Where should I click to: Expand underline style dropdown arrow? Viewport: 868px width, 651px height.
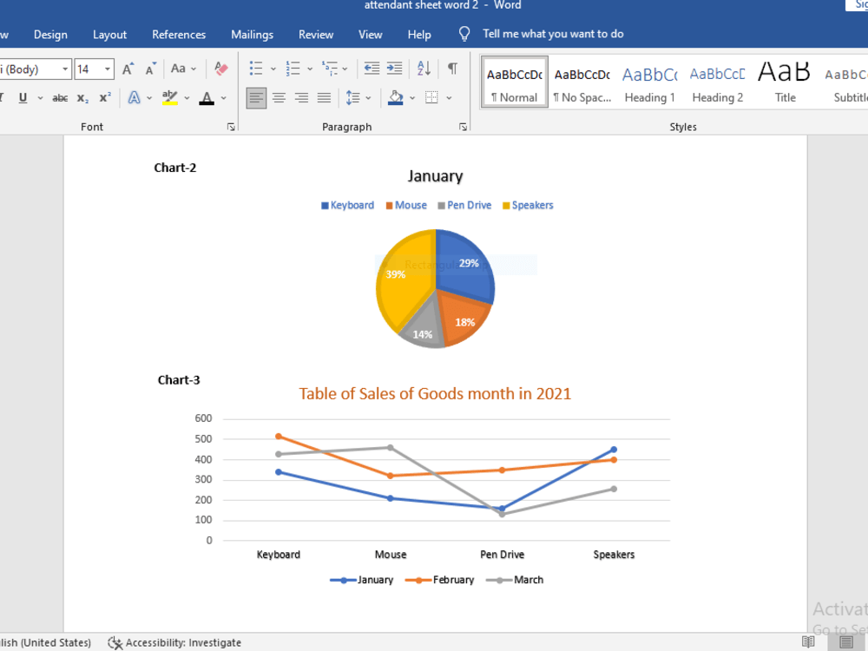pyautogui.click(x=40, y=98)
